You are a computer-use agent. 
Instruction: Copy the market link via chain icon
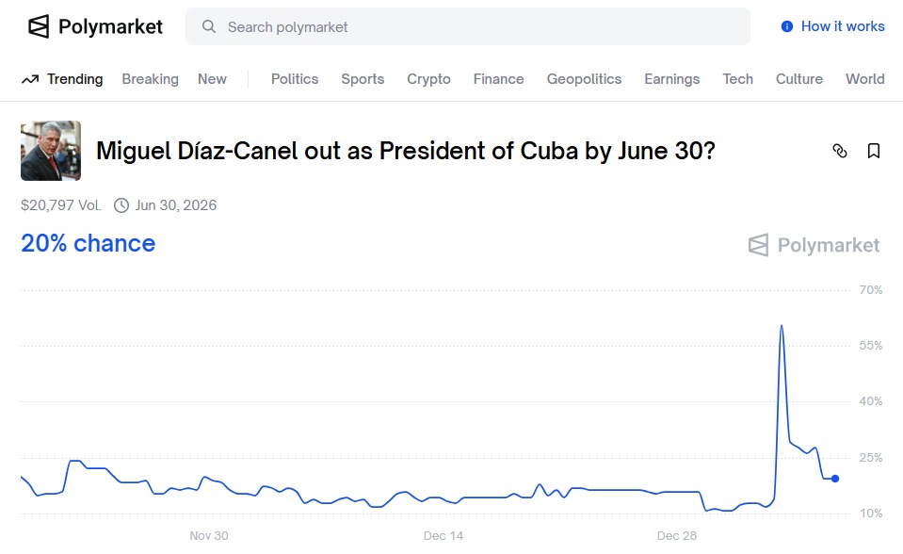(x=840, y=151)
